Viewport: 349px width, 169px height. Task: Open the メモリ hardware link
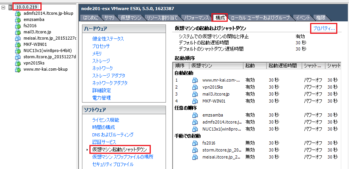click(x=97, y=54)
